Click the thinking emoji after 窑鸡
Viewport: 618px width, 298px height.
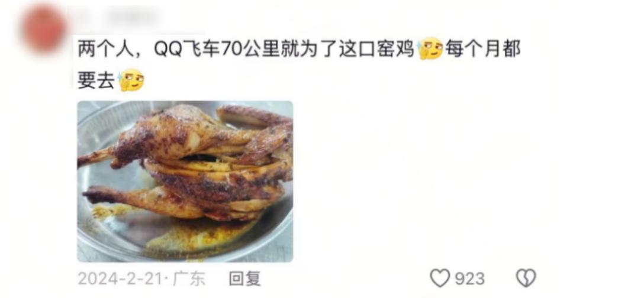431,49
